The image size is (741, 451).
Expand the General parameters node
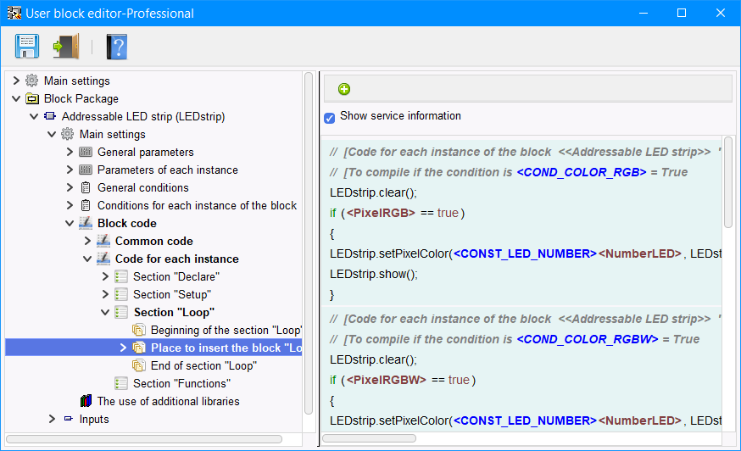70,153
